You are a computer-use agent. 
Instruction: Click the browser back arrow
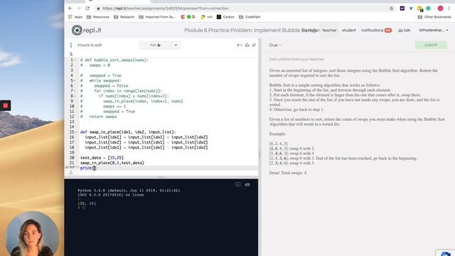70,9
